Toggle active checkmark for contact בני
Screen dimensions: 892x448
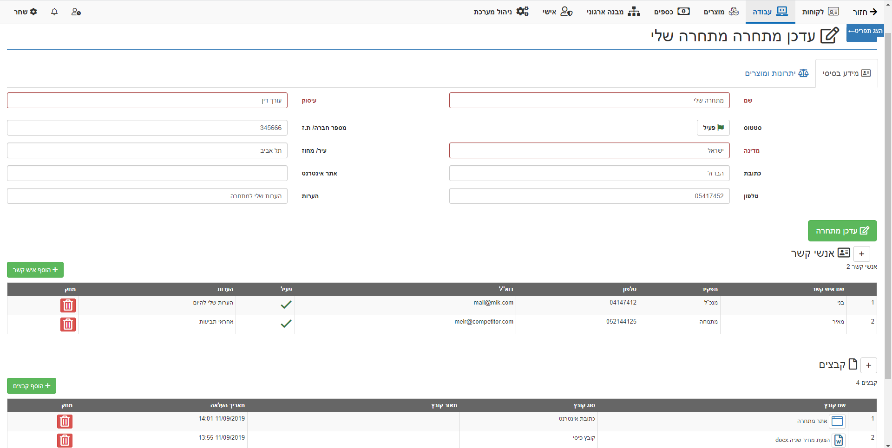286,305
